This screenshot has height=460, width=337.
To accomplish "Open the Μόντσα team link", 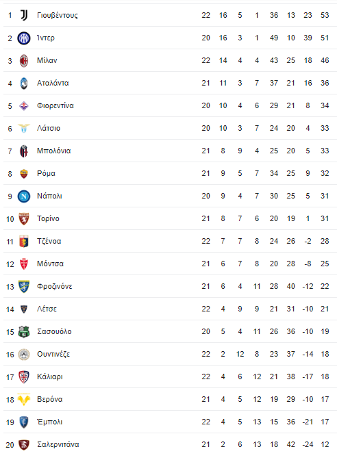I will tap(50, 264).
